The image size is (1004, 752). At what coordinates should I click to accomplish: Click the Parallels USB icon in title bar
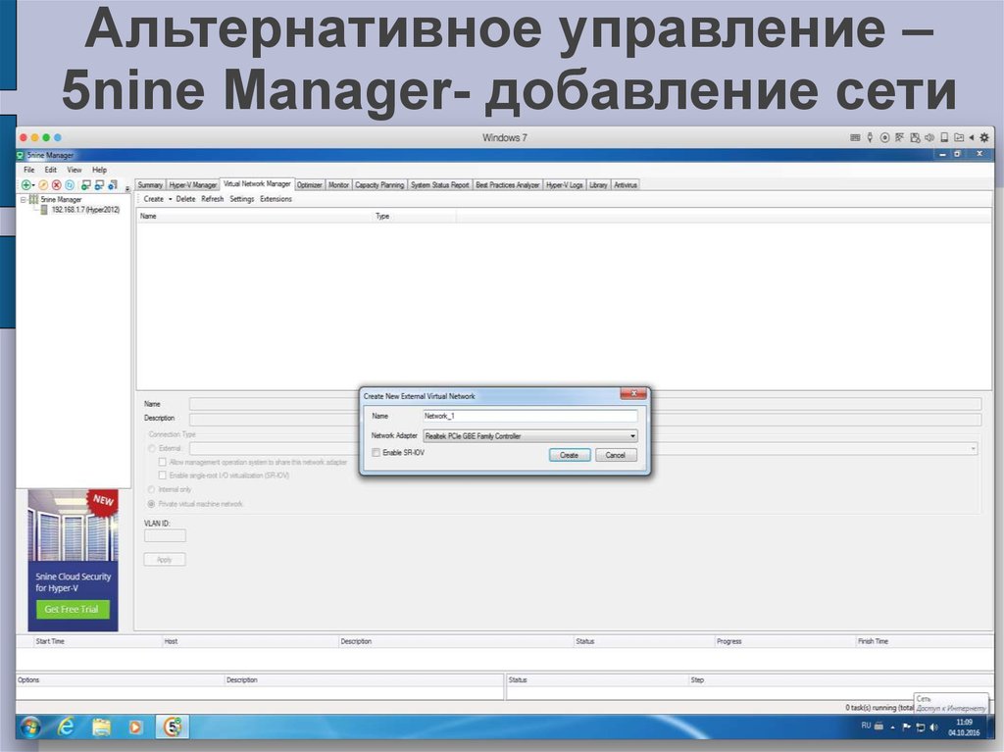870,137
